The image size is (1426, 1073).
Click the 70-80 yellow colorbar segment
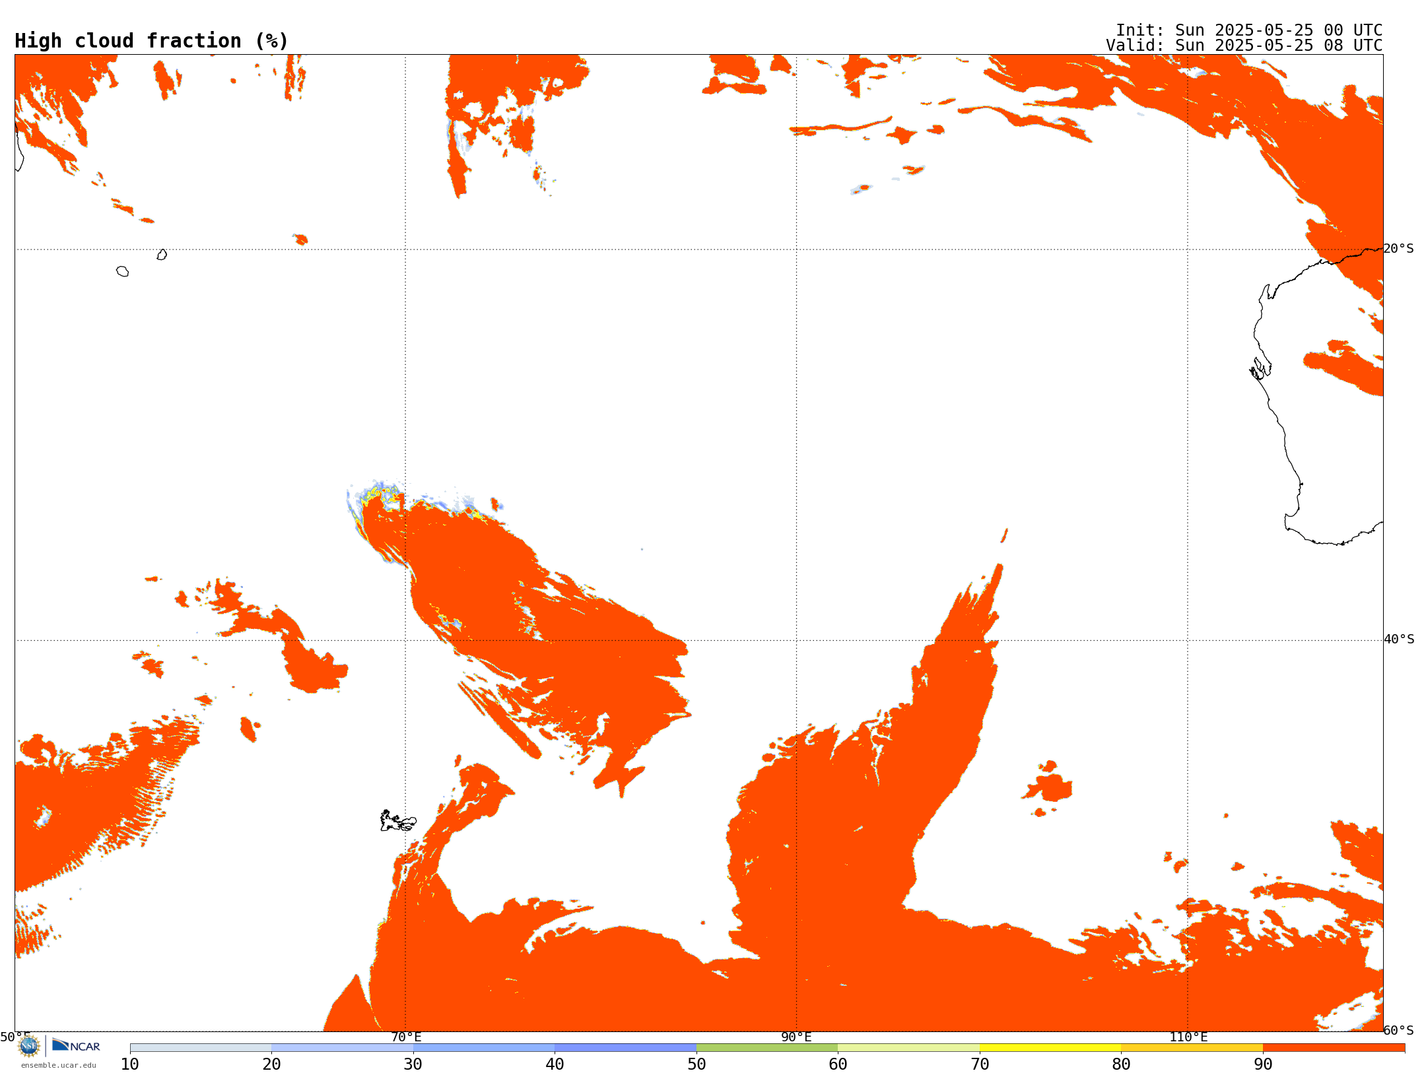1050,1048
